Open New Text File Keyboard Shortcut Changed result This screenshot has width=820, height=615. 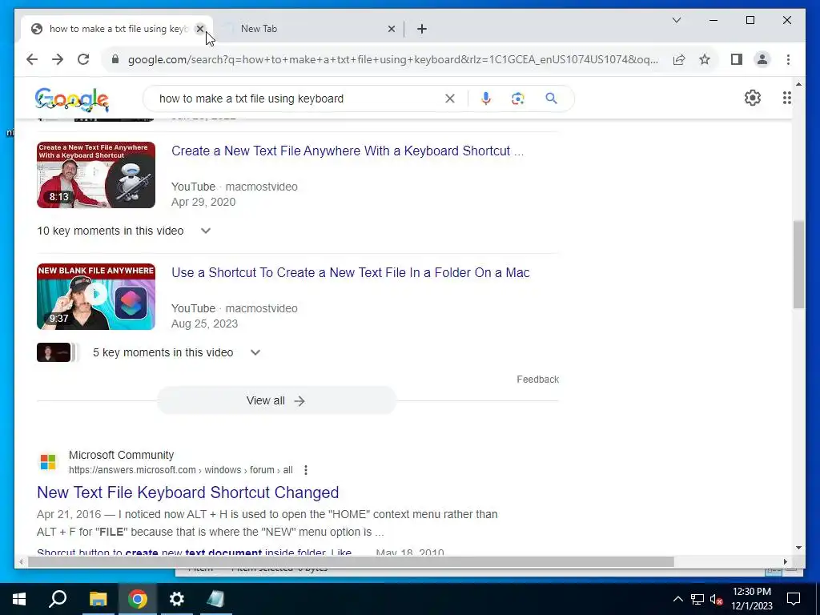coord(187,492)
